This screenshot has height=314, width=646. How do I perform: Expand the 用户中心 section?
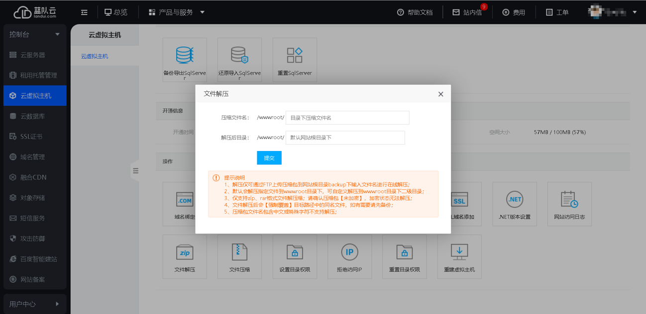(34, 304)
